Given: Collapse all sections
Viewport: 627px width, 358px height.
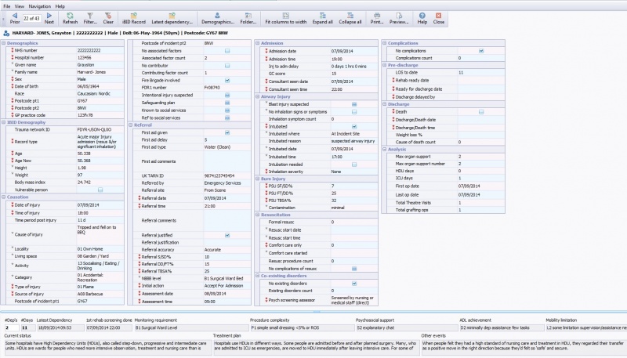Looking at the screenshot, I should click(350, 18).
